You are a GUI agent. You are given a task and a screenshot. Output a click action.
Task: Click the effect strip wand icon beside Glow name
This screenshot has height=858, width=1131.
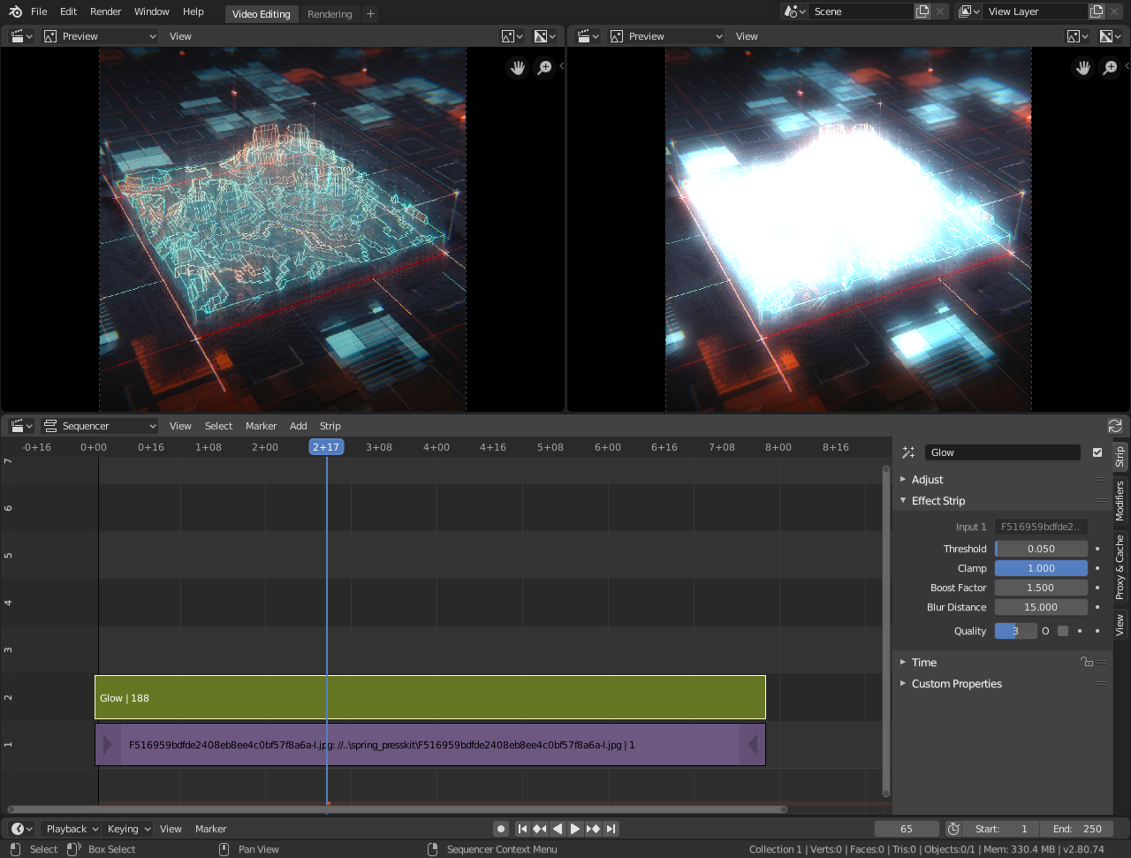[907, 452]
